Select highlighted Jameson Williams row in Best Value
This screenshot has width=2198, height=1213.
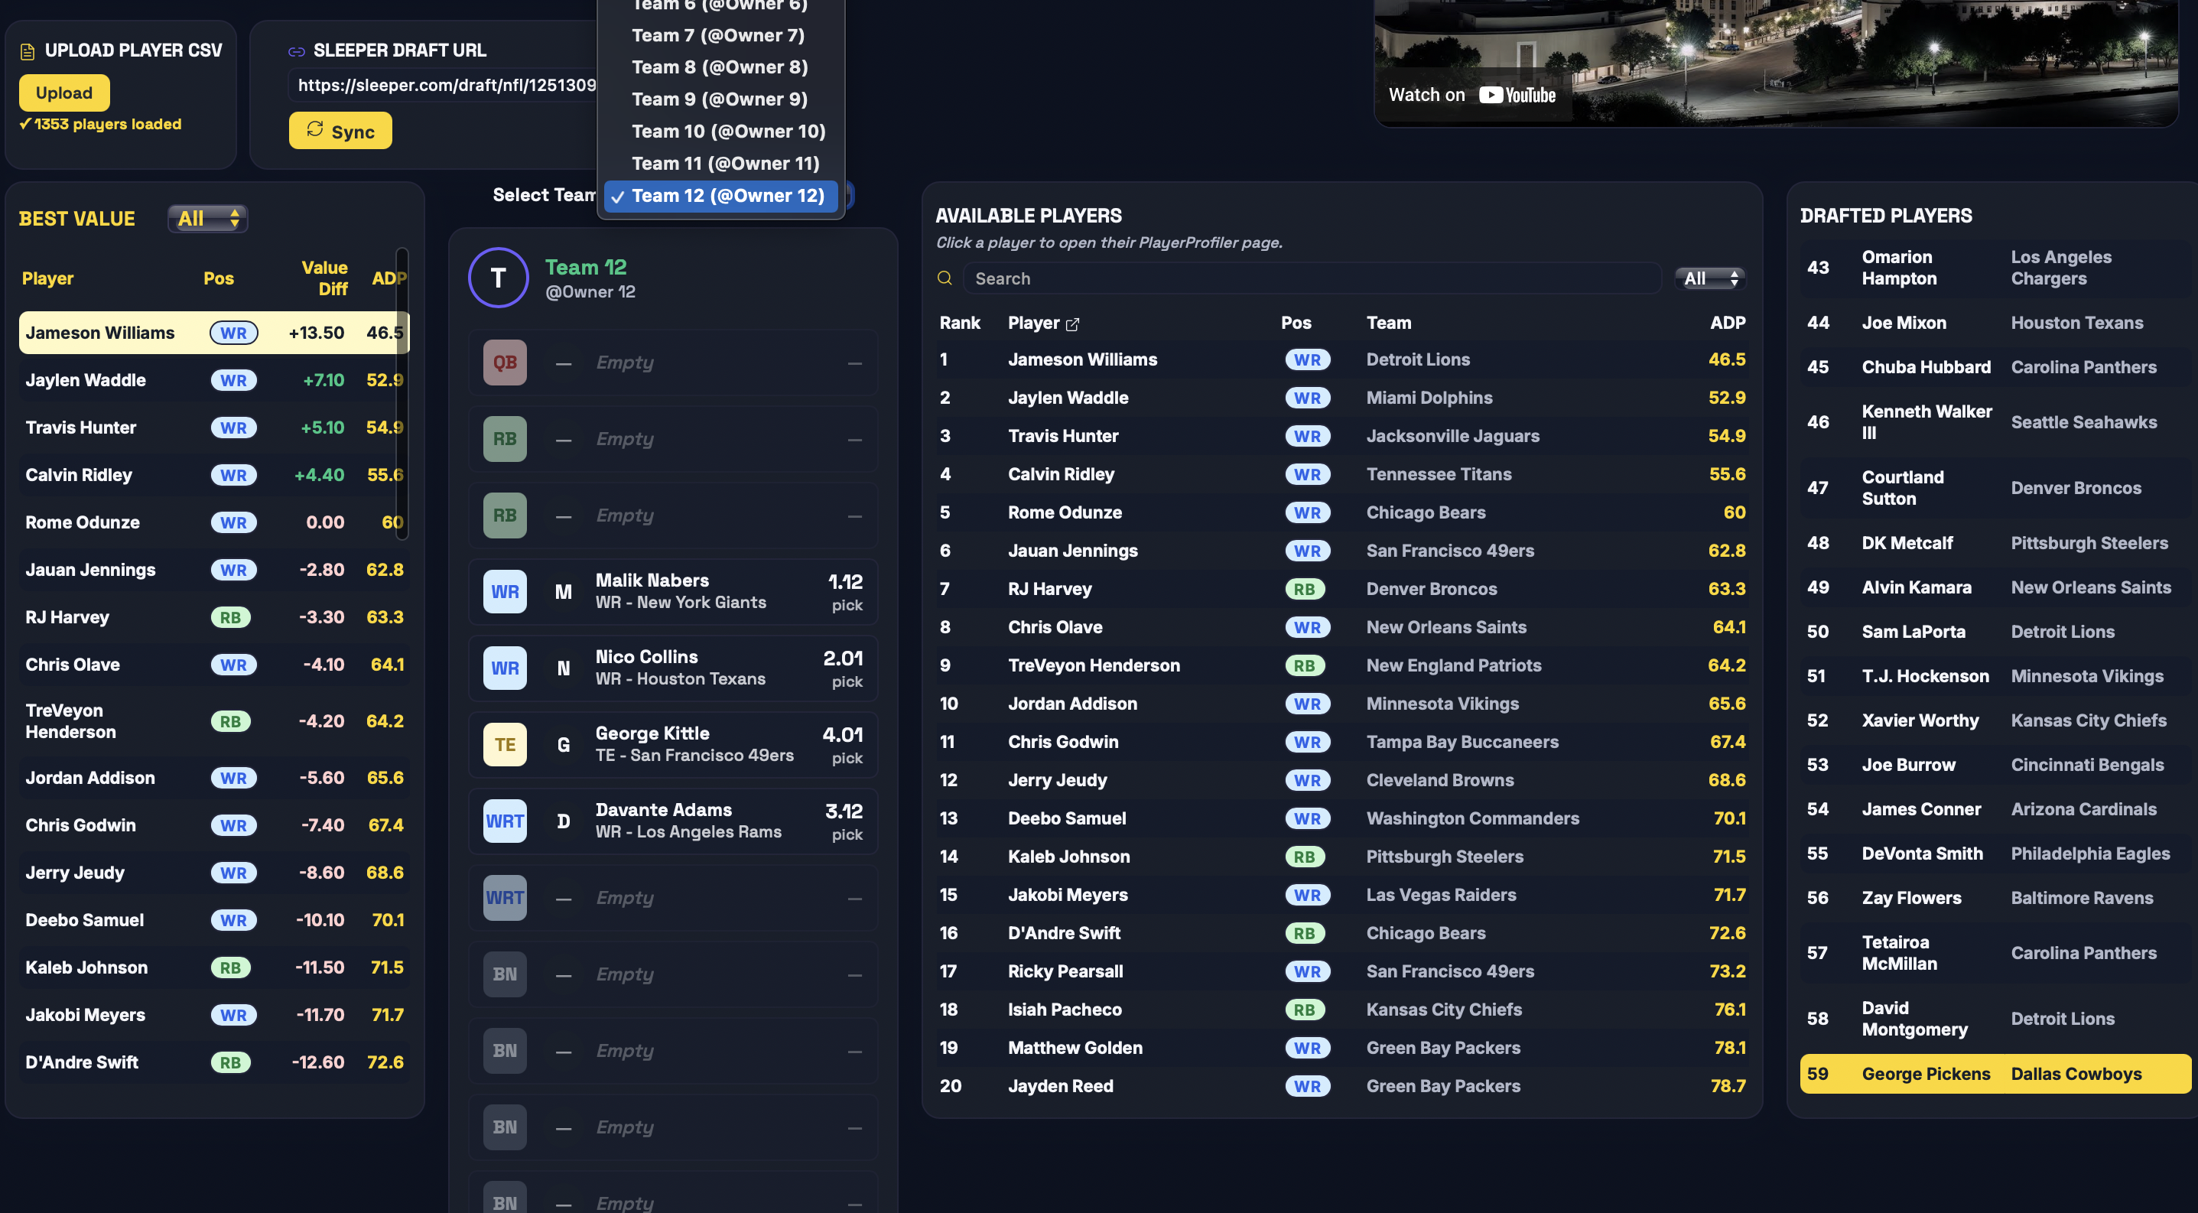214,333
